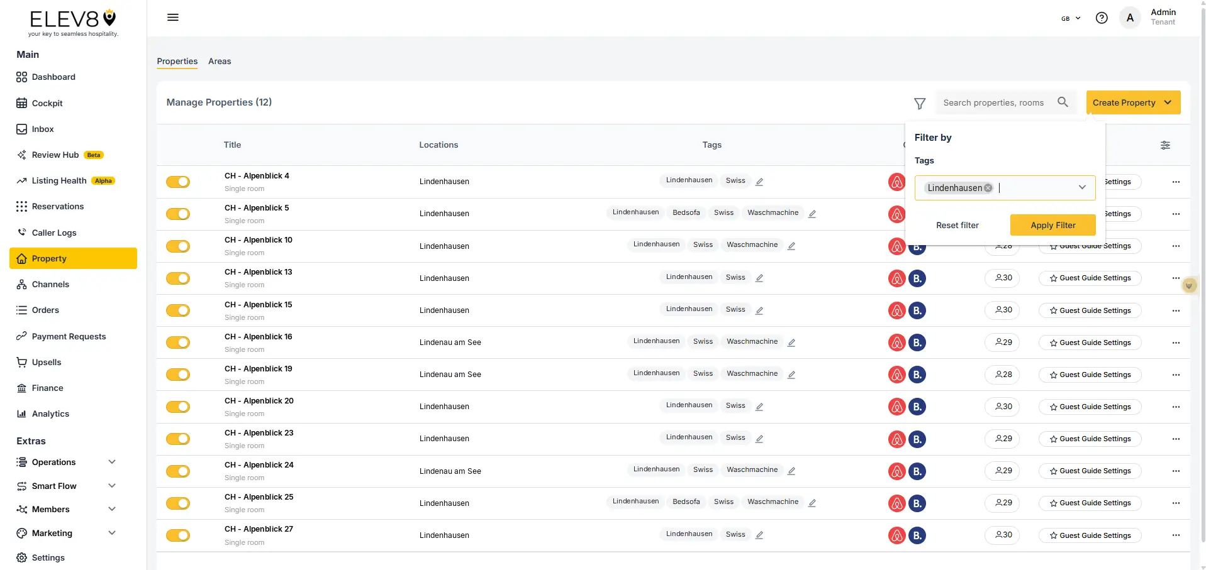This screenshot has height=570, width=1206.
Task: Click the search magnifier icon
Action: click(1063, 102)
